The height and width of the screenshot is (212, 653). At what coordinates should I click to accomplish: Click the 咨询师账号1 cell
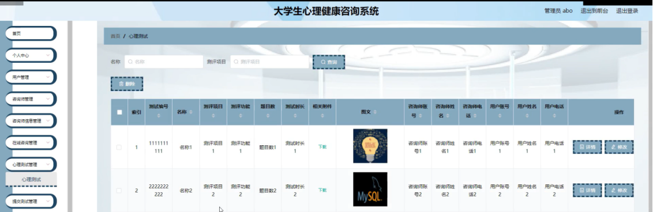(418, 147)
